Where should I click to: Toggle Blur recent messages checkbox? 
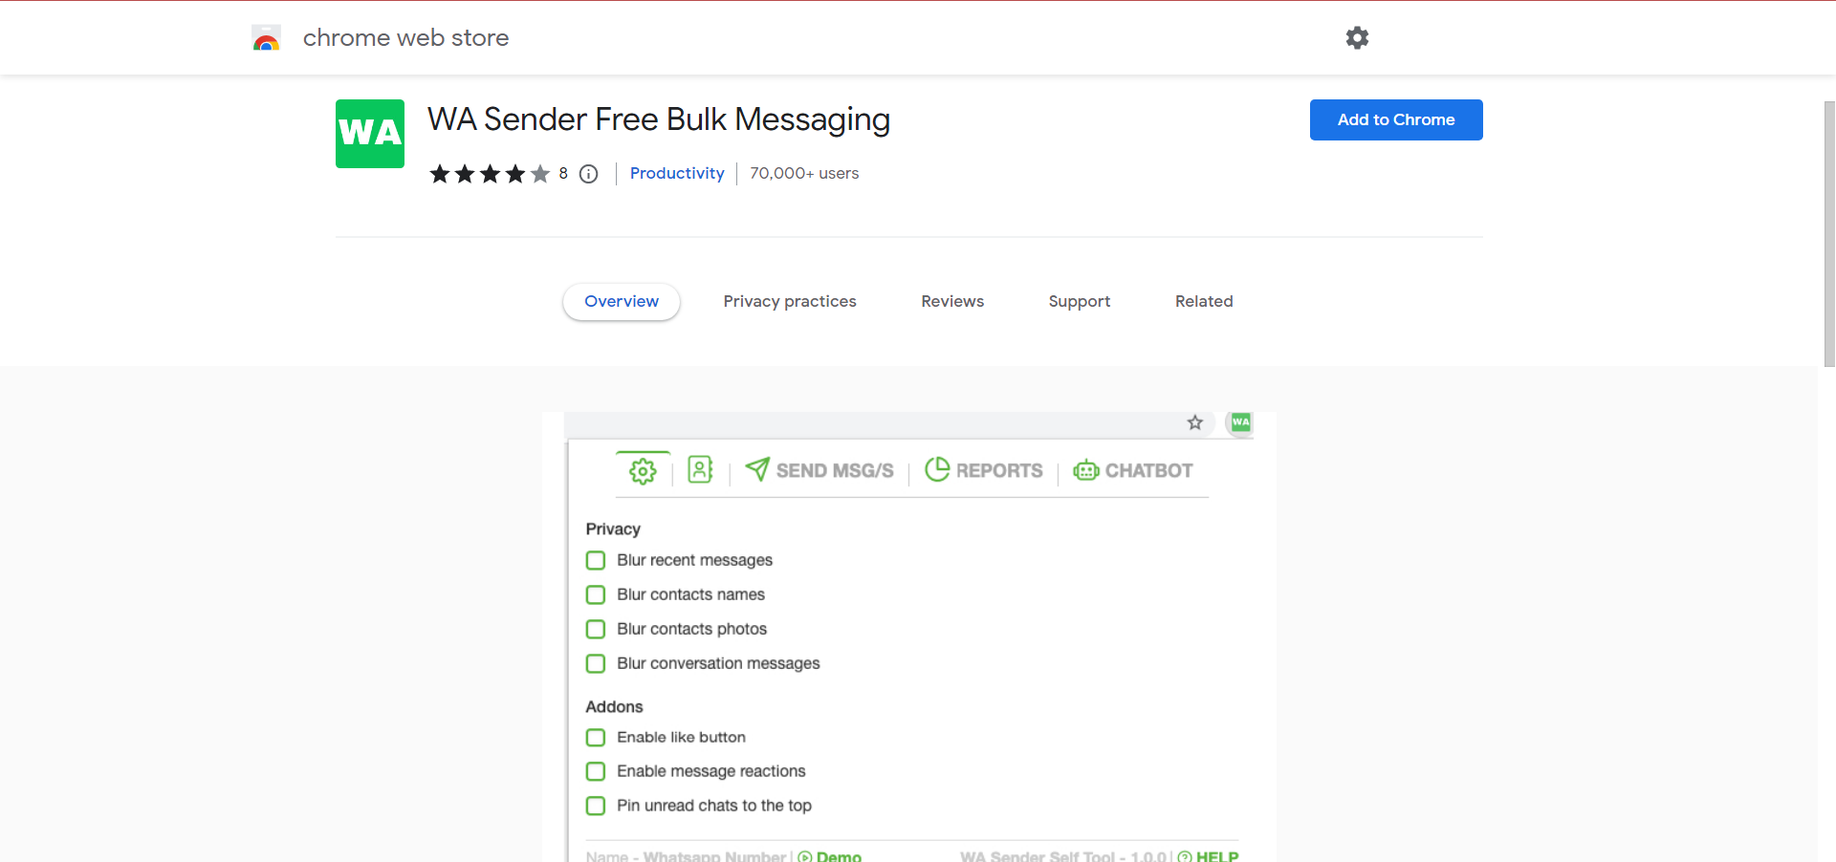point(596,560)
